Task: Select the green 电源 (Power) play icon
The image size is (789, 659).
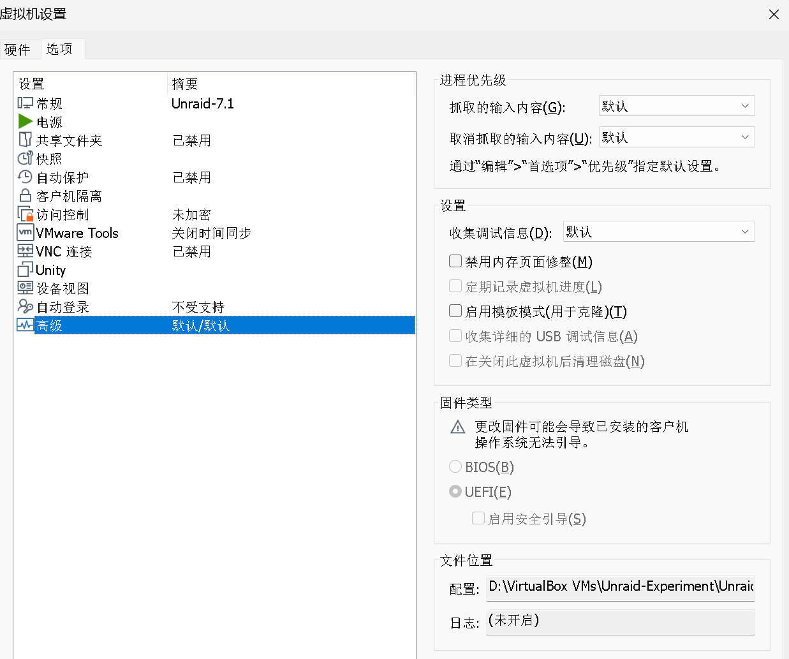Action: tap(25, 121)
